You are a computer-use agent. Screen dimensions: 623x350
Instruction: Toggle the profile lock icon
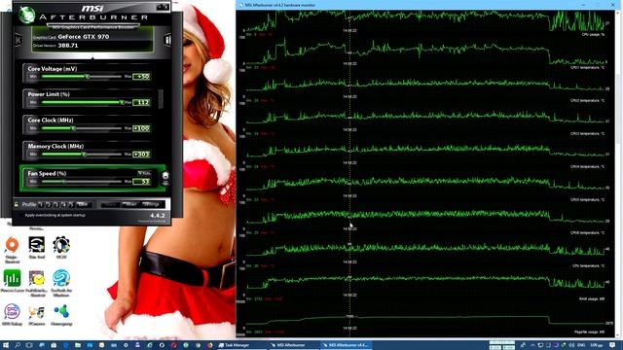click(17, 204)
